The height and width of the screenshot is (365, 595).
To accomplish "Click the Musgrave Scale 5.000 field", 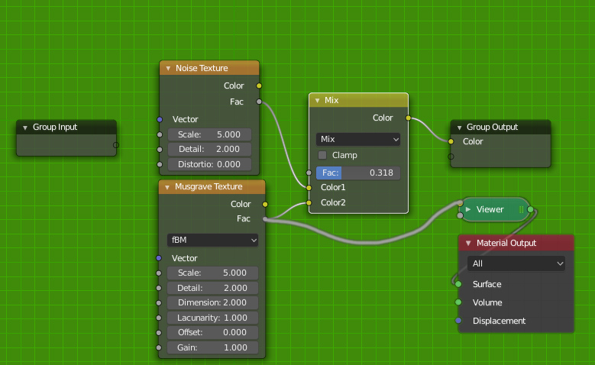I will tap(212, 273).
